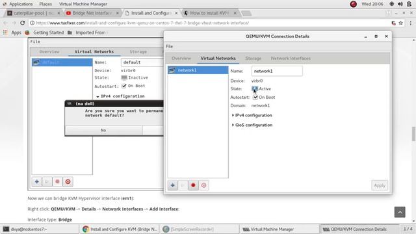Toggle the On Boot checkbox in the webpage screenshot
The width and height of the screenshot is (416, 234).
[124, 86]
